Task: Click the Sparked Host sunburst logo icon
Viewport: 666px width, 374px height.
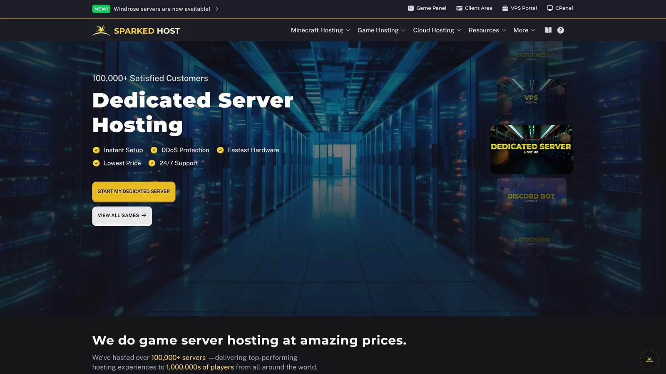Action: [x=101, y=30]
